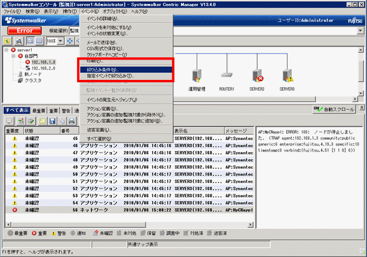Switch to the 最重要 tab
The width and height of the screenshot is (367, 257).
(39, 111)
